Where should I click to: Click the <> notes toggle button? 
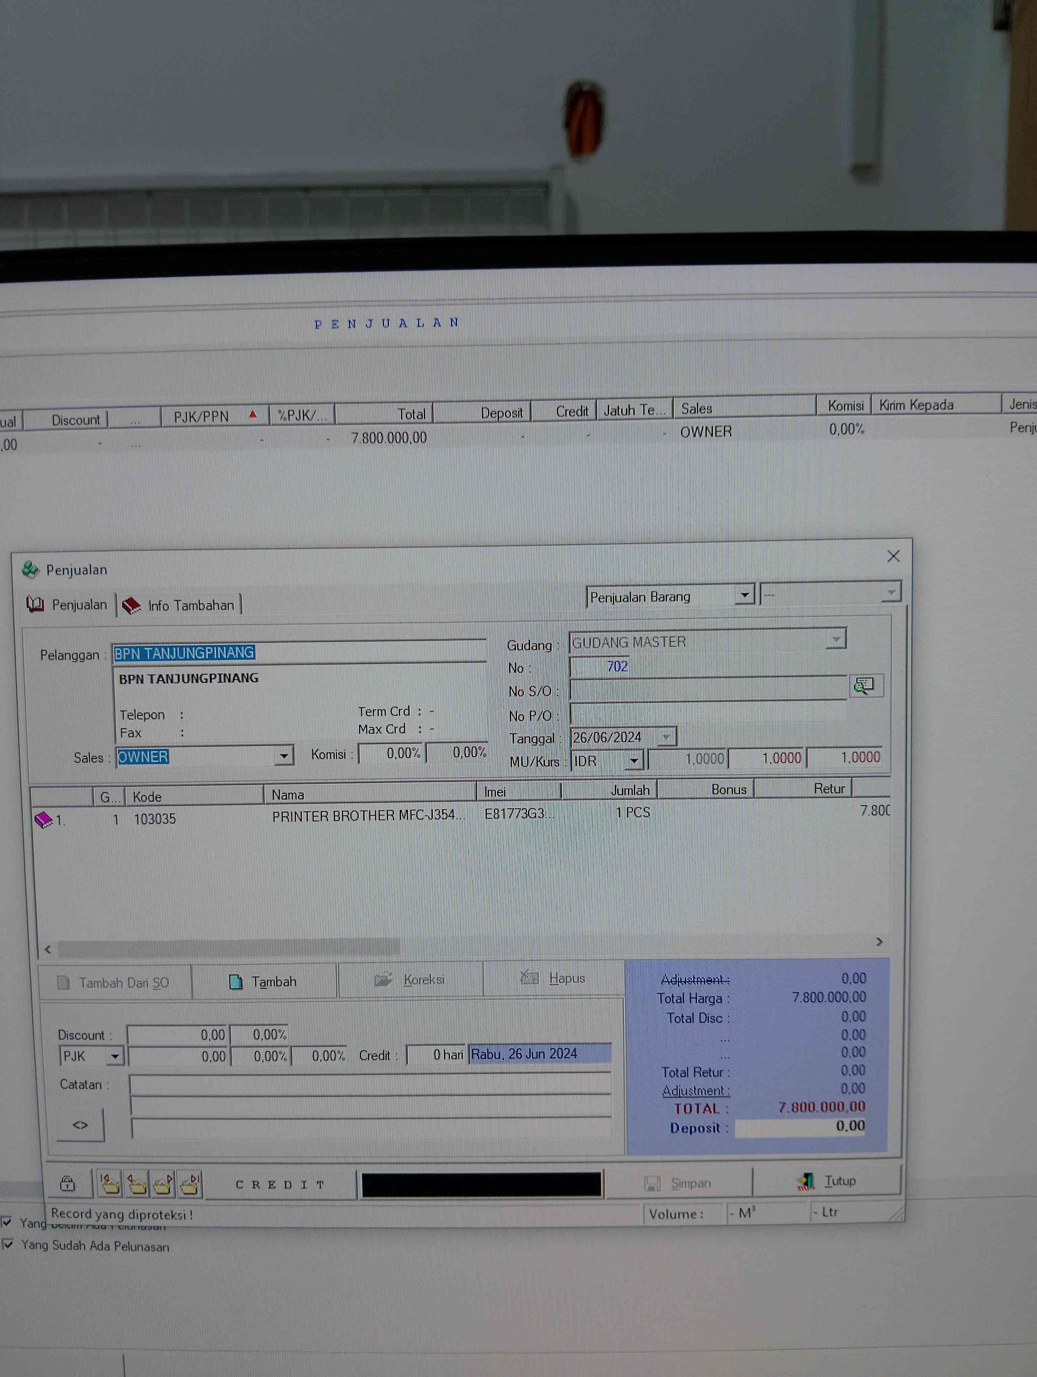pos(80,1125)
